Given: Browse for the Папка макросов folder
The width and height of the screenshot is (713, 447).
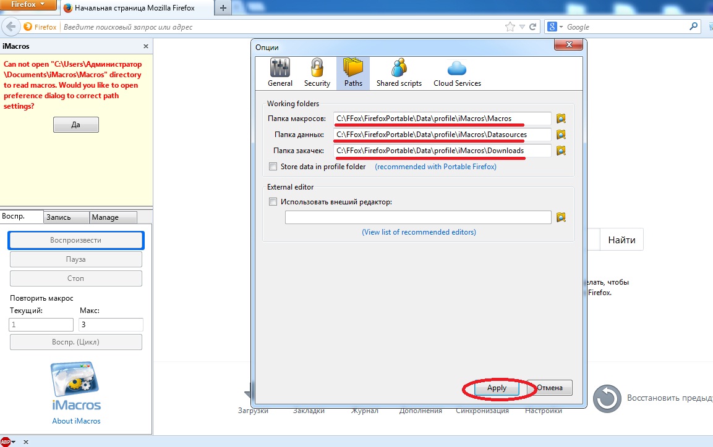Looking at the screenshot, I should coord(561,119).
